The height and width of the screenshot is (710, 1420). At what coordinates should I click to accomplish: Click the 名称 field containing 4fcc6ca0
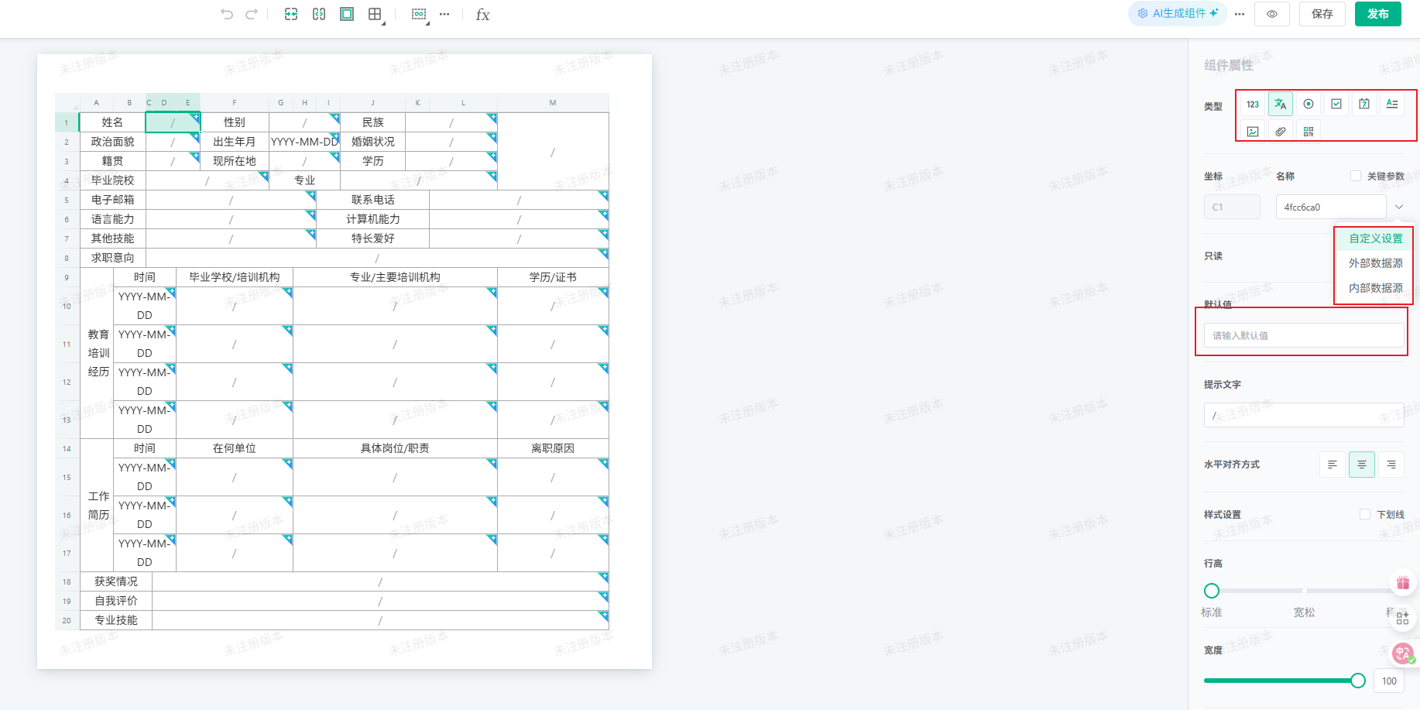coord(1331,207)
